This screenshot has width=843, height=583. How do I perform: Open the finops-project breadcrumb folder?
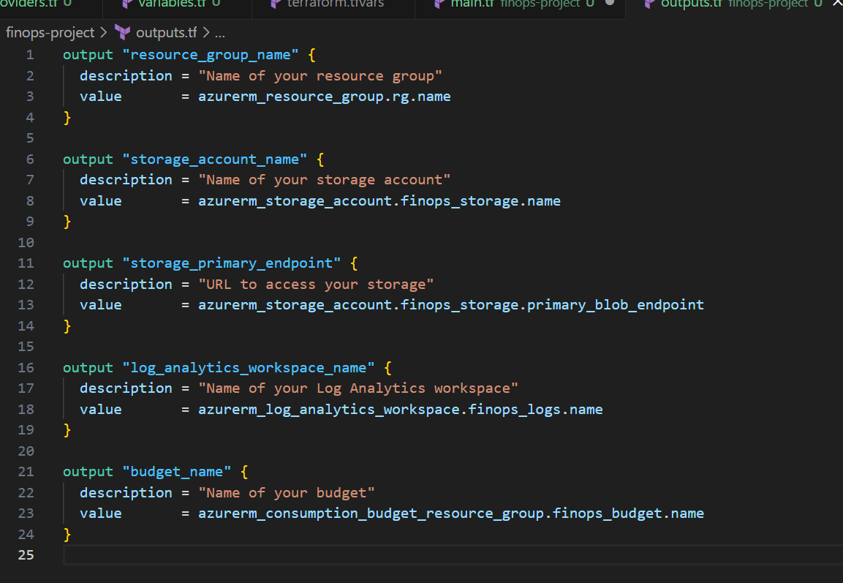pos(50,33)
